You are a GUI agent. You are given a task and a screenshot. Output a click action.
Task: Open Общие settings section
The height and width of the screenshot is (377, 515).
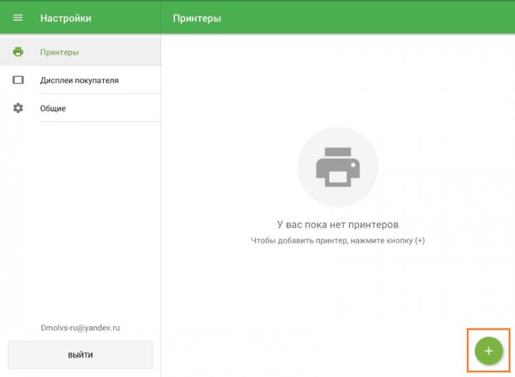click(80, 108)
